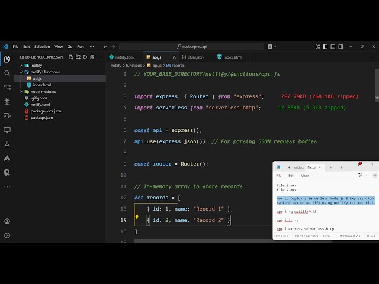This screenshot has width=379, height=284.
Task: Collapse all folders in Explorer
Action: 92,57
